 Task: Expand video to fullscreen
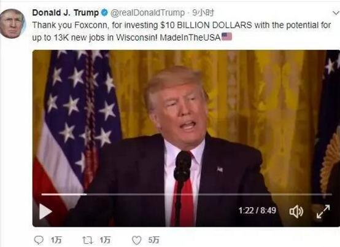coord(323,211)
